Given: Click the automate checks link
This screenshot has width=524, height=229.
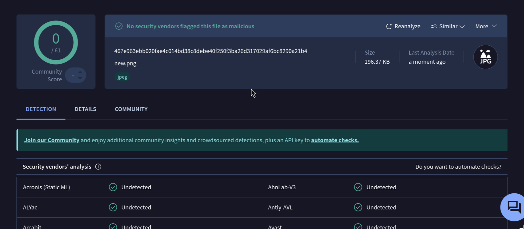Looking at the screenshot, I should pos(335,140).
